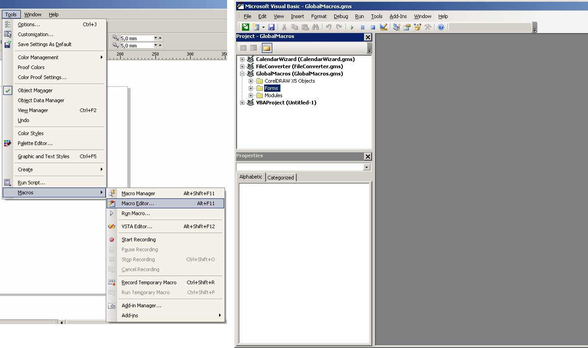Click the Redo arrow icon
Viewport: 588px width, 348px height.
click(x=339, y=27)
